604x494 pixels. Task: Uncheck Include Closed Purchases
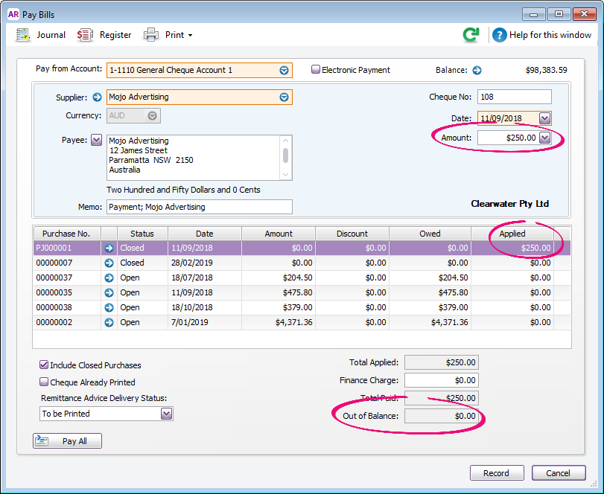point(44,365)
